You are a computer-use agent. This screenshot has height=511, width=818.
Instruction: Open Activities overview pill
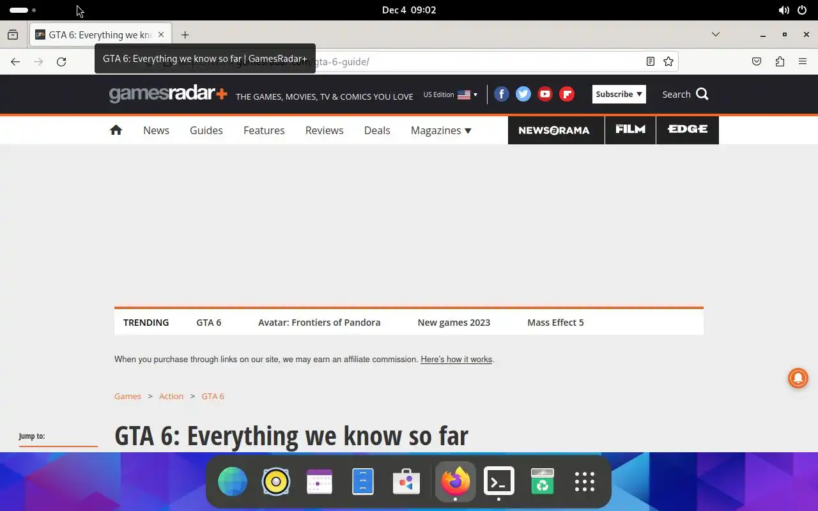[22, 10]
